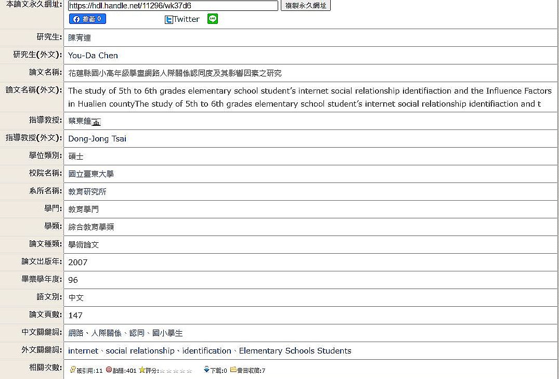
Task: Click the 被引用 cited-count icon
Action: [x=72, y=370]
